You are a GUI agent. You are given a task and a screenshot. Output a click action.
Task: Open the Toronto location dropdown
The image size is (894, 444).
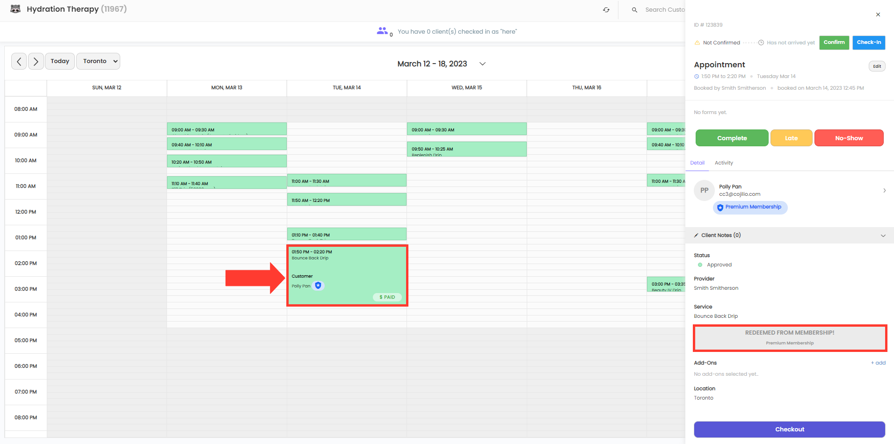98,61
